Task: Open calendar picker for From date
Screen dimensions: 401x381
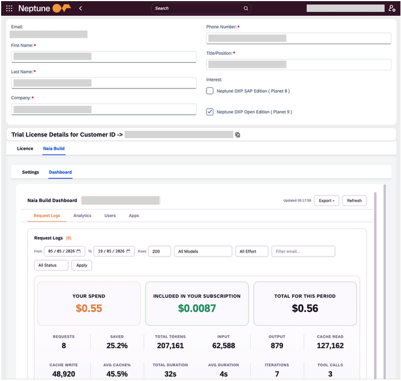Action: point(79,251)
